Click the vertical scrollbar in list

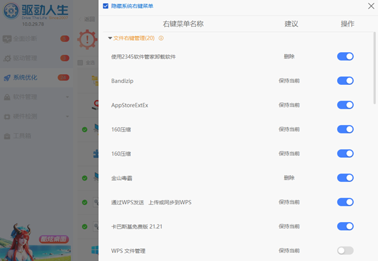pos(374,68)
